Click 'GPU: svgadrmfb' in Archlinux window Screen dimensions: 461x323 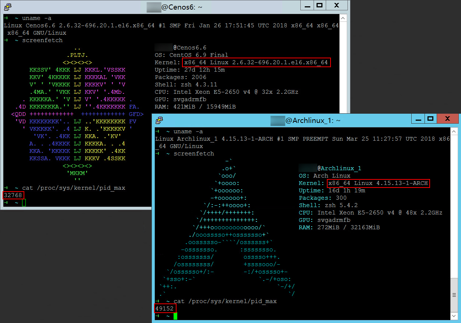click(325, 220)
